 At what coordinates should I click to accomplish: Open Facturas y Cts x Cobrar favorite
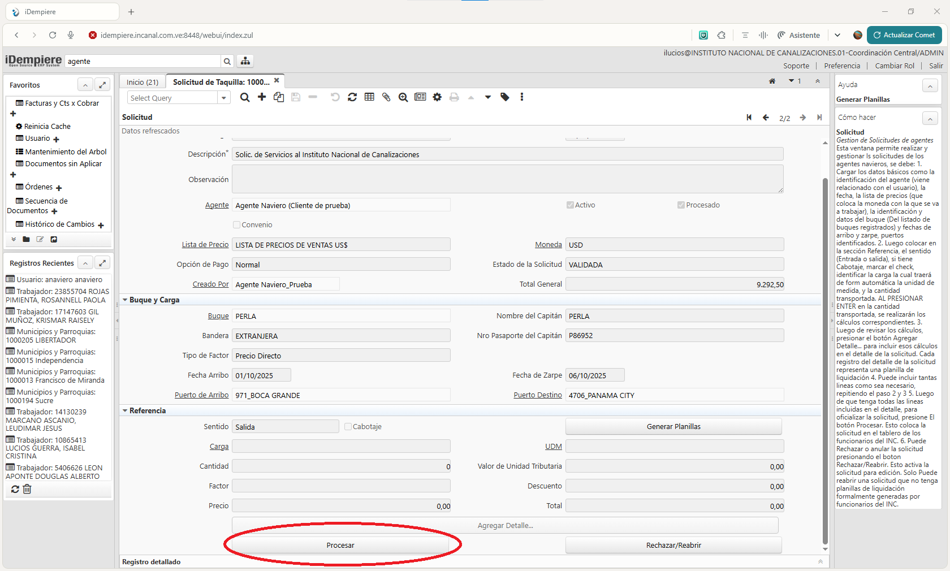[x=62, y=103]
